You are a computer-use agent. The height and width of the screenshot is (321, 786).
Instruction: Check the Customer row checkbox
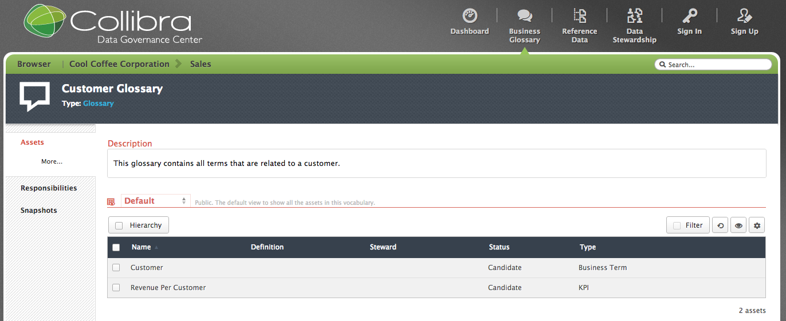click(x=116, y=268)
